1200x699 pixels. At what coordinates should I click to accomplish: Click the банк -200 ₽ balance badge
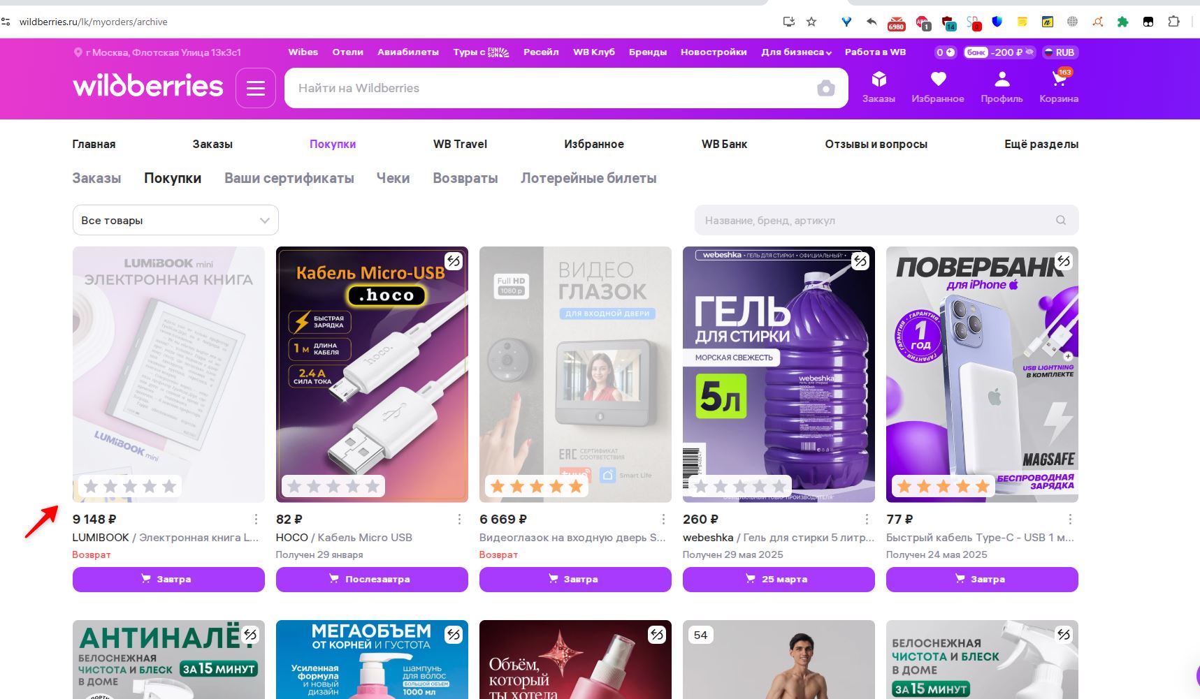[999, 52]
